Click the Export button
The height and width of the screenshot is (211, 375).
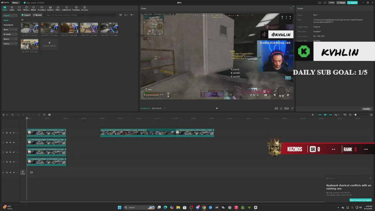352,3
